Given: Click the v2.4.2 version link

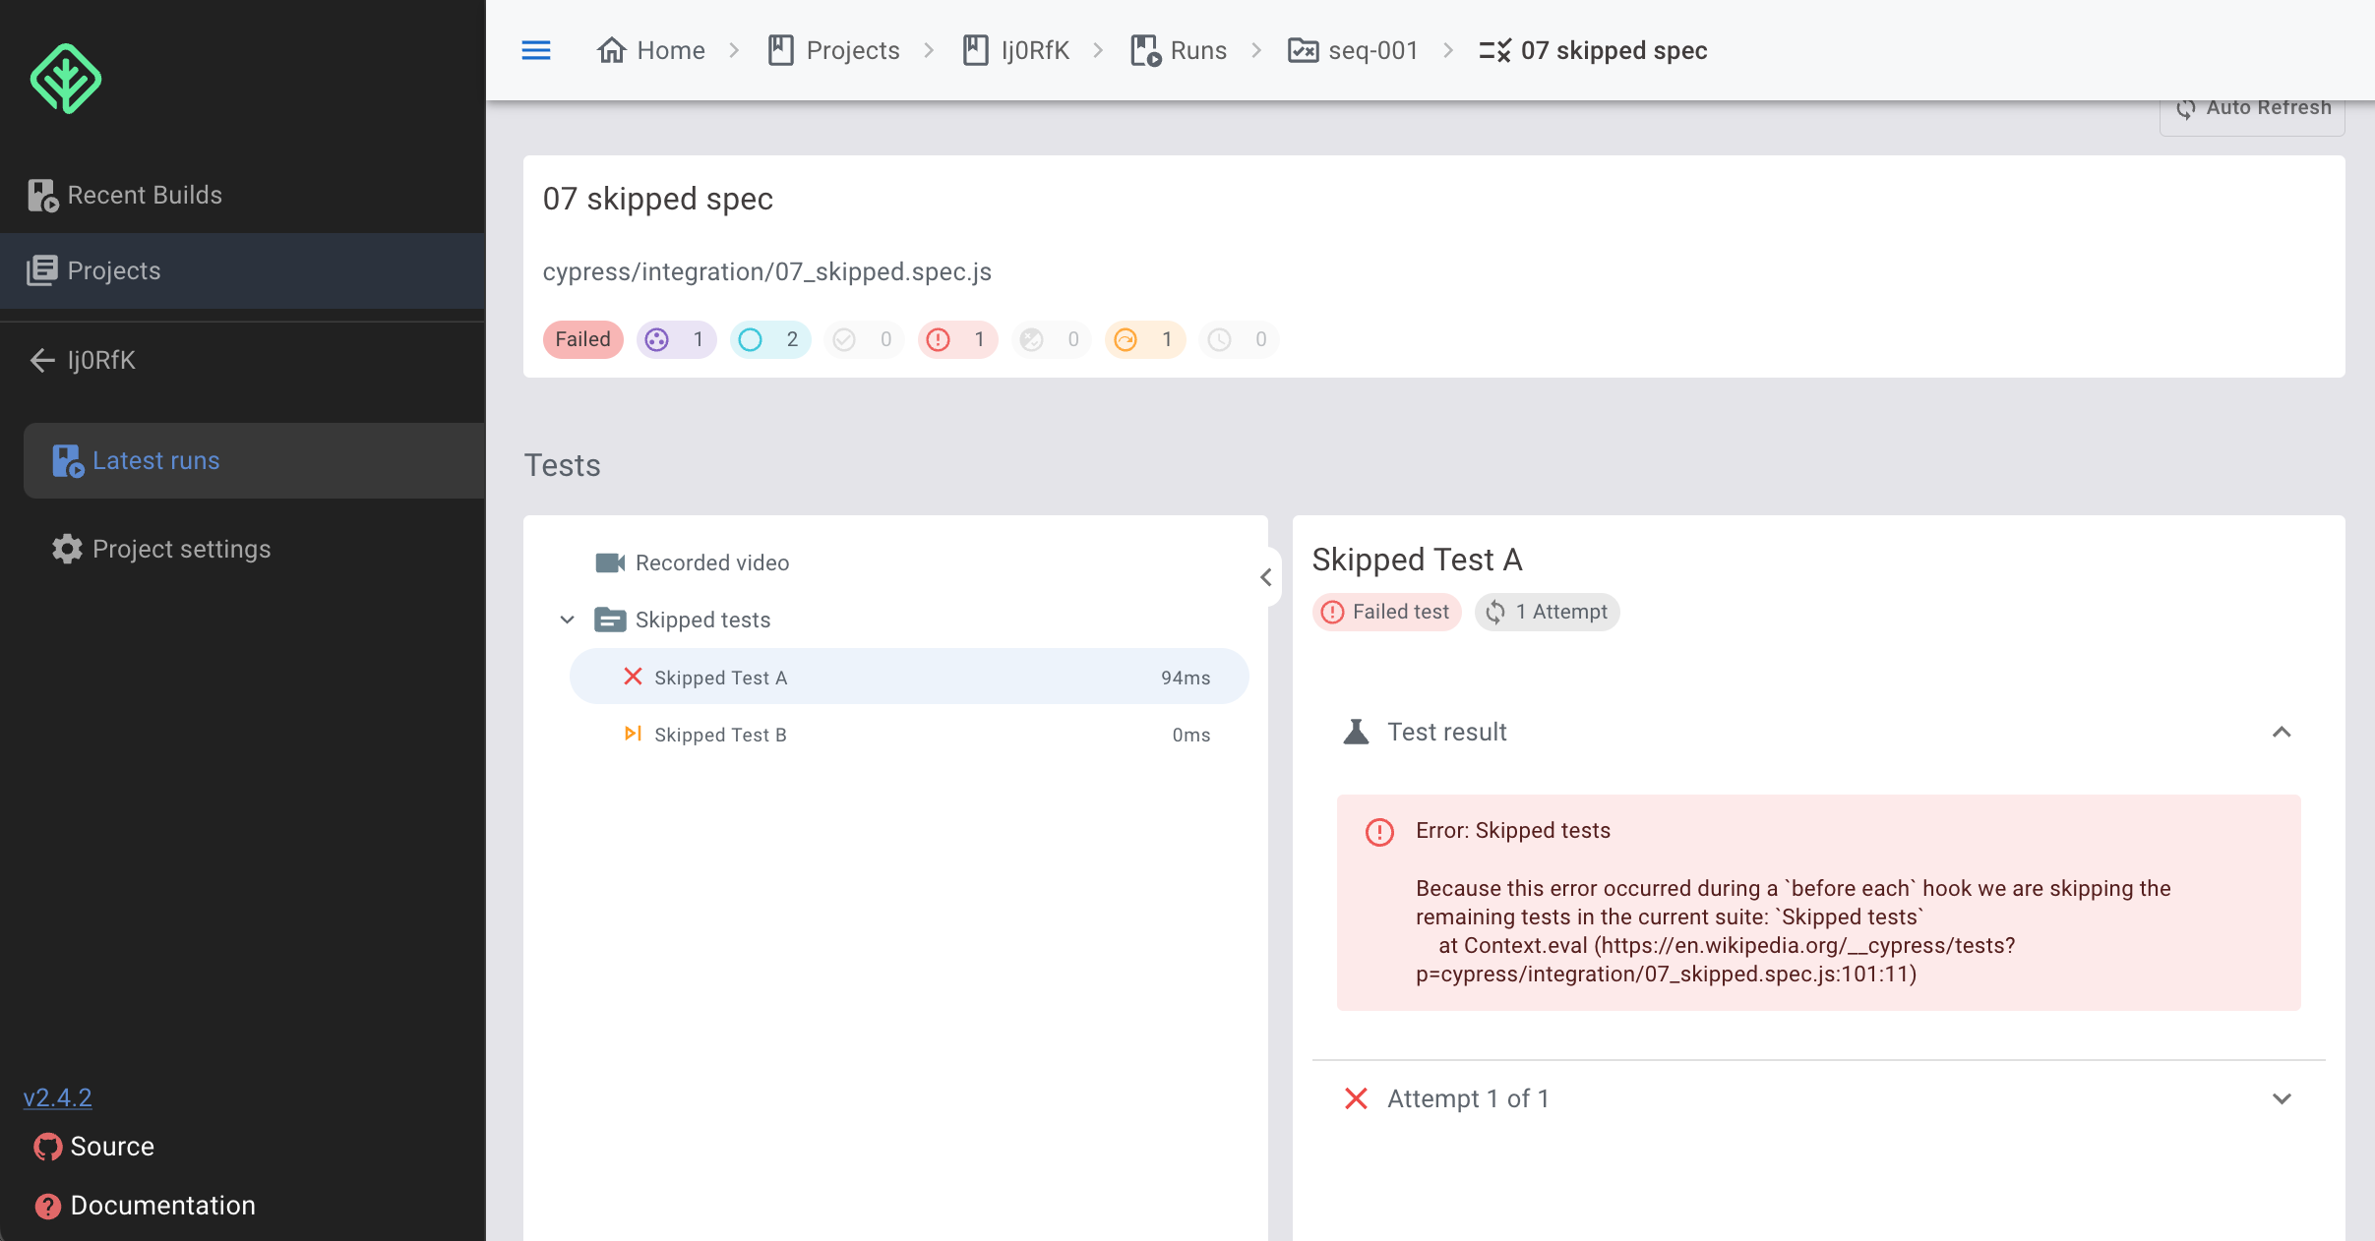Looking at the screenshot, I should pos(57,1097).
